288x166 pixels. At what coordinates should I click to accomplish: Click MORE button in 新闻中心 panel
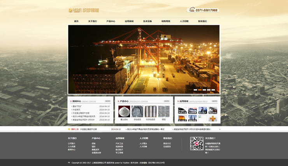107,101
